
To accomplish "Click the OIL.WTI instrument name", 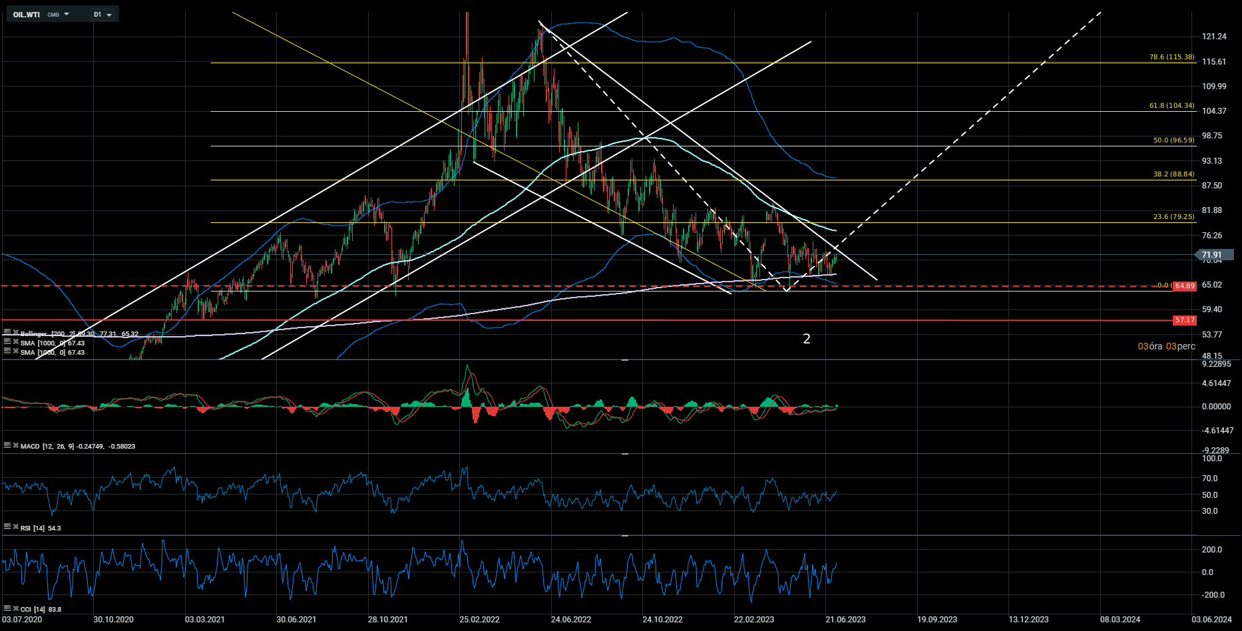I will [27, 15].
